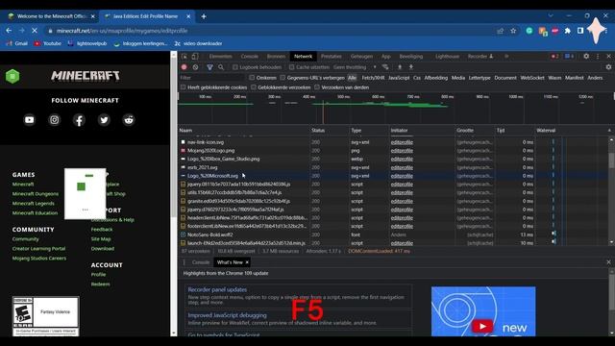Click the URL address bar
The height and width of the screenshot is (346, 615).
coord(271,31)
